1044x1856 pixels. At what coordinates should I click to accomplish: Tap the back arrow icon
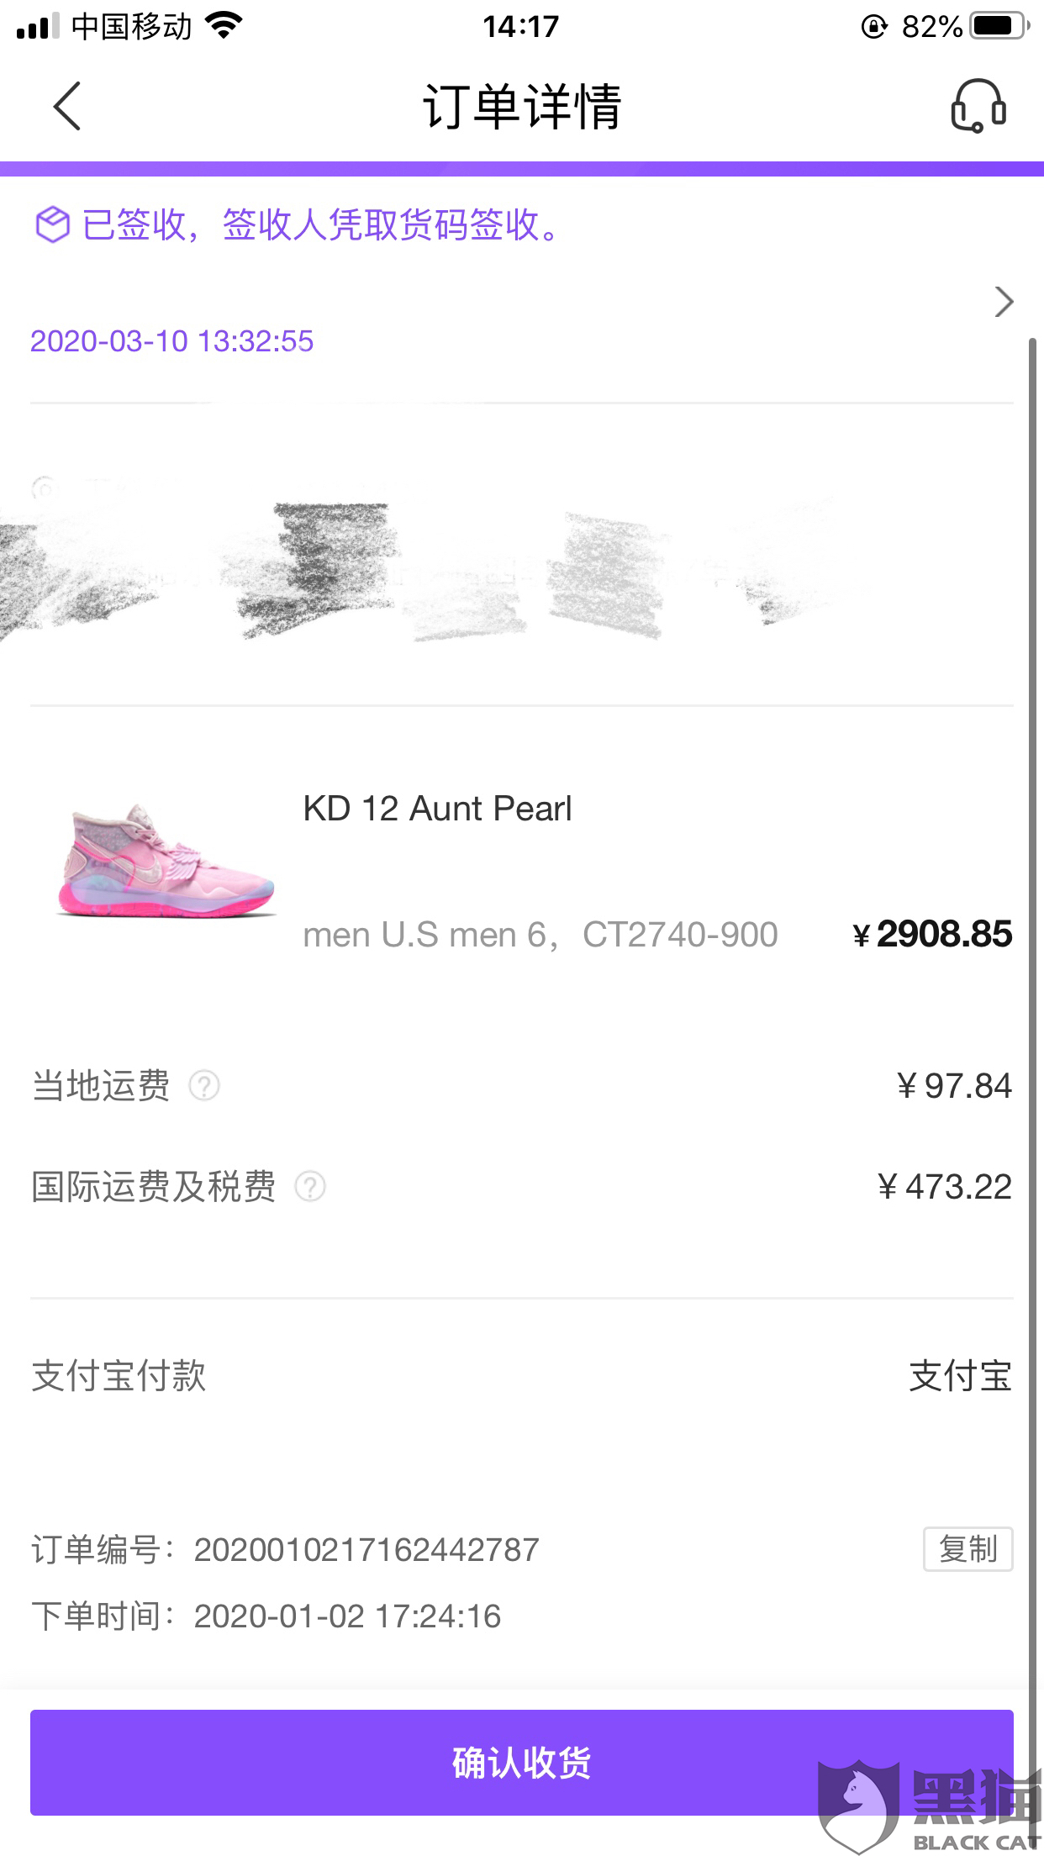tap(67, 106)
